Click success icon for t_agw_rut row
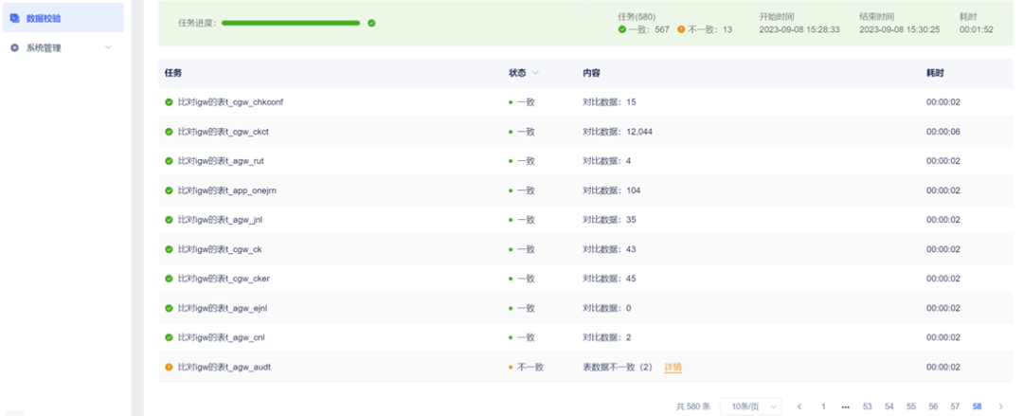The width and height of the screenshot is (1023, 416). pyautogui.click(x=169, y=161)
